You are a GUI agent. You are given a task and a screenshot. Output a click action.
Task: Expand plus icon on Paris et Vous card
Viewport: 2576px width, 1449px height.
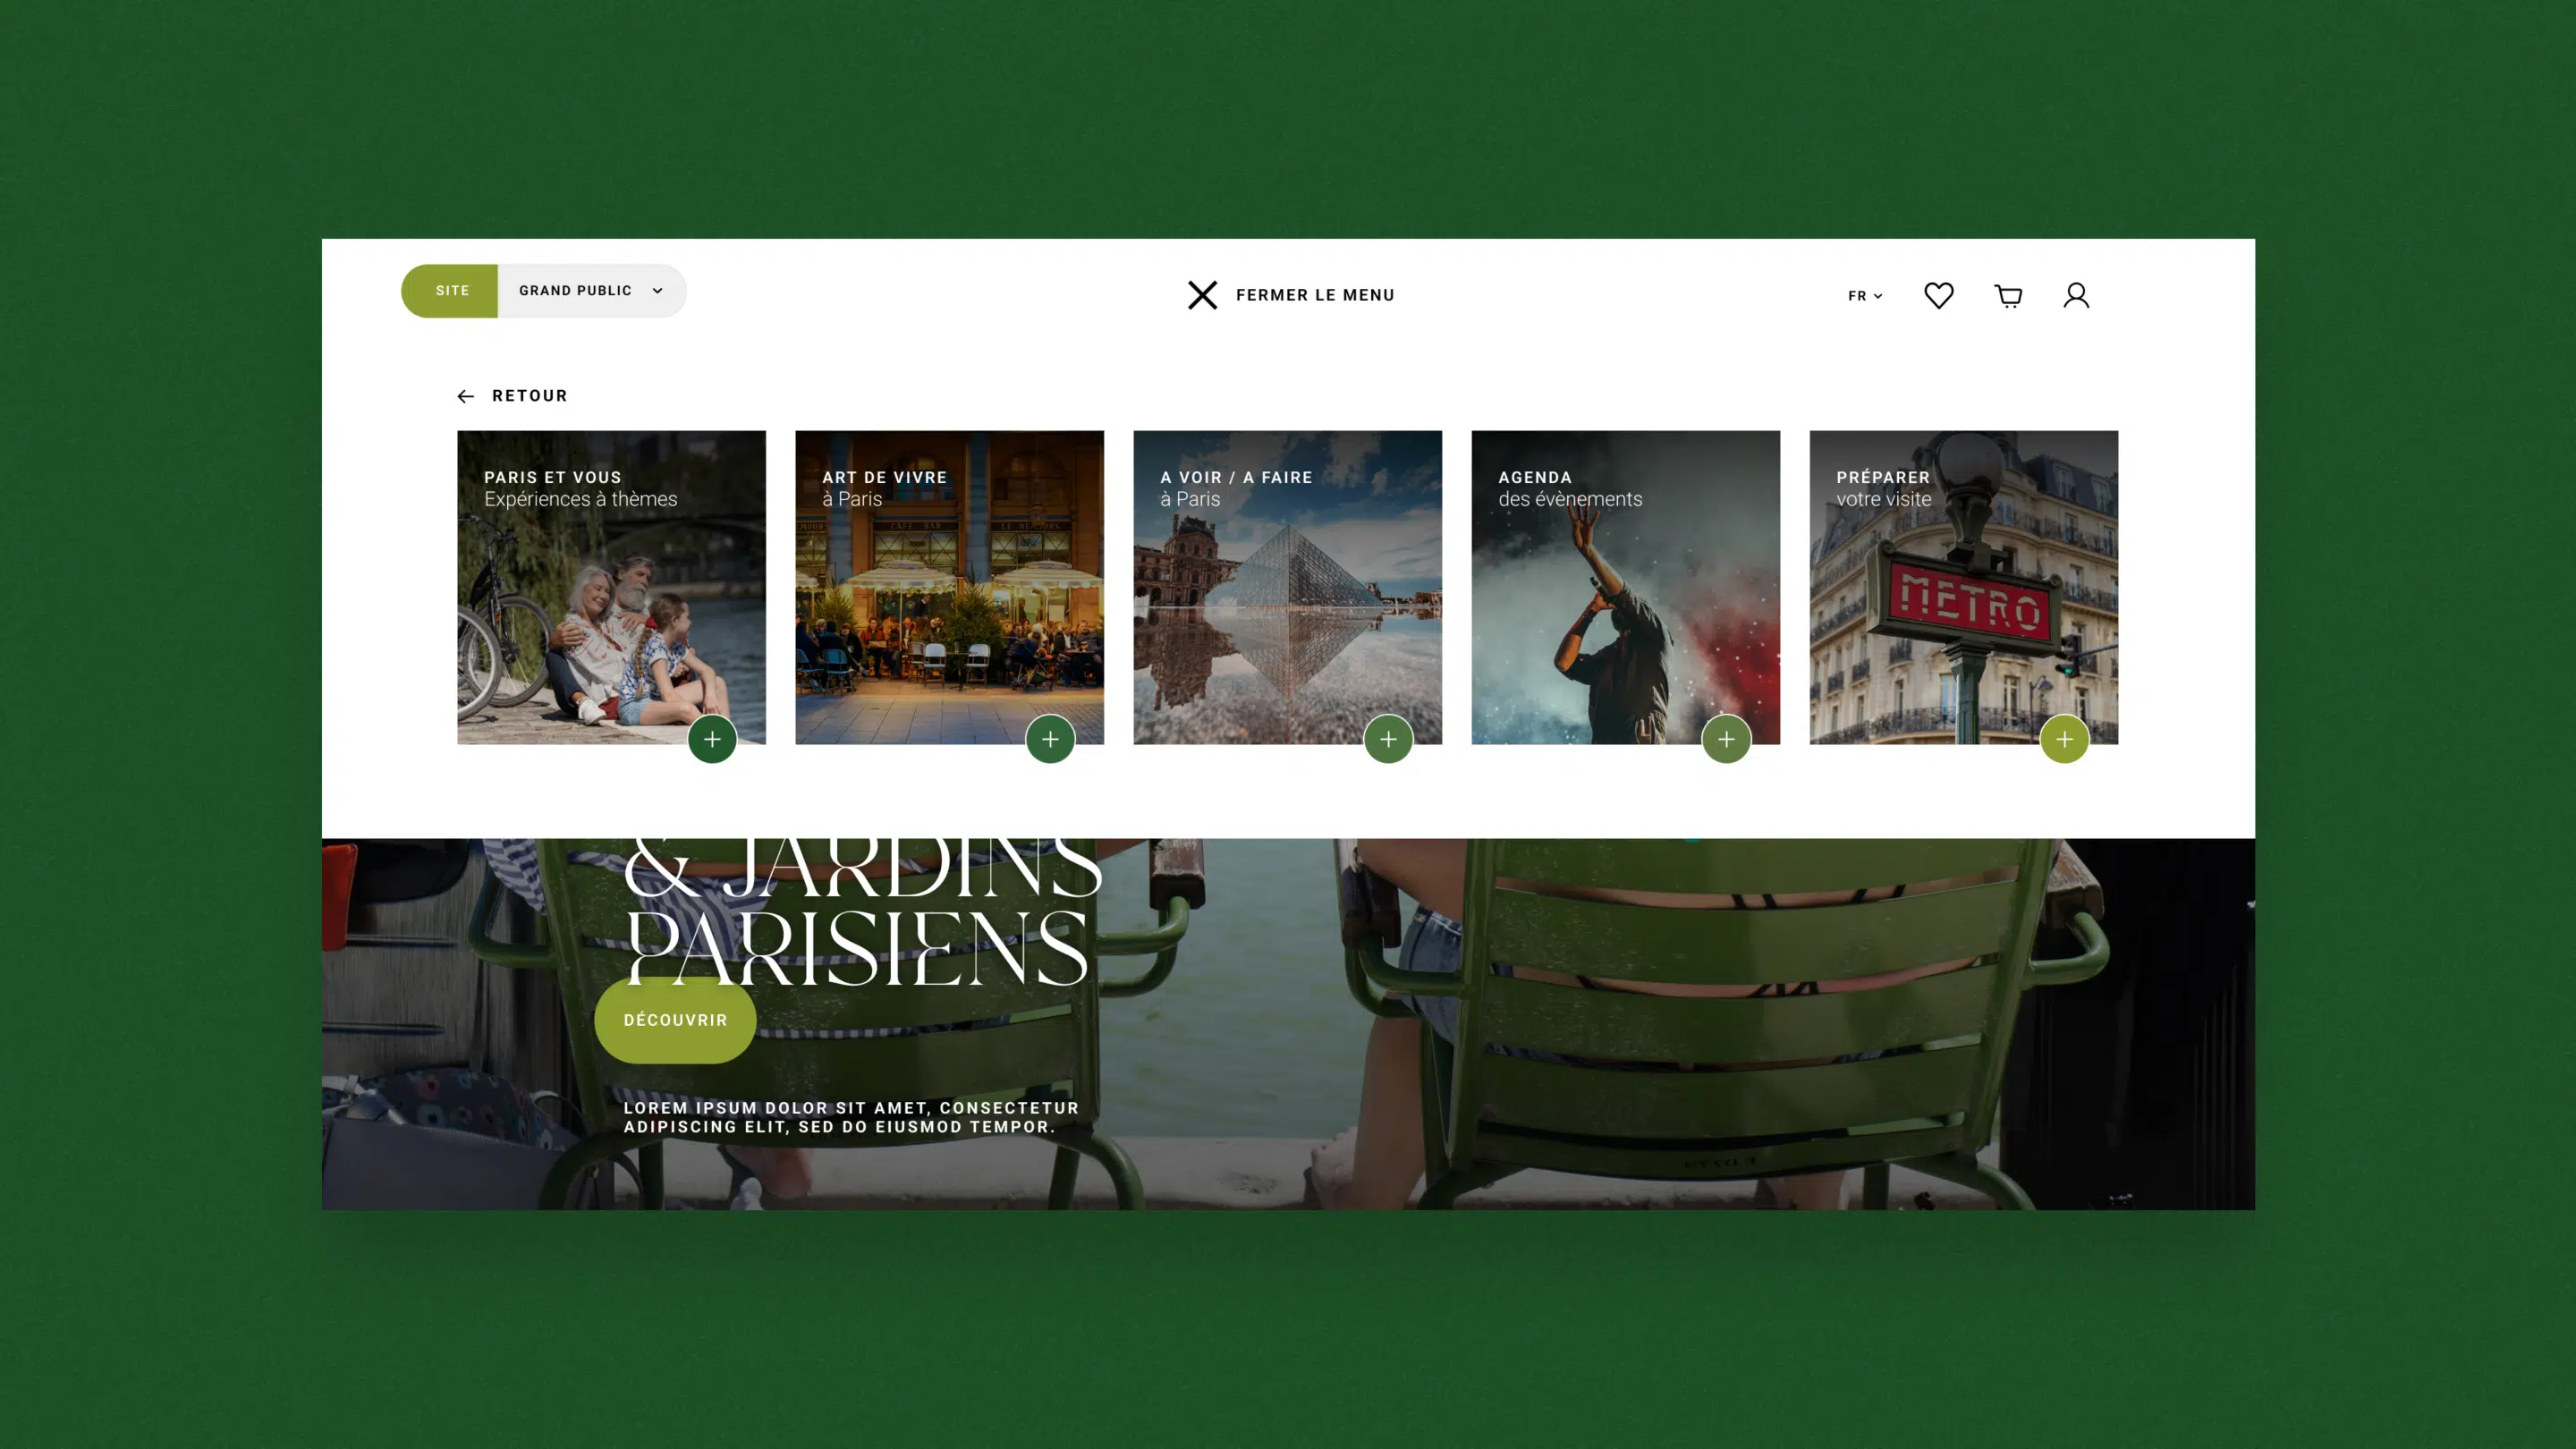point(712,739)
